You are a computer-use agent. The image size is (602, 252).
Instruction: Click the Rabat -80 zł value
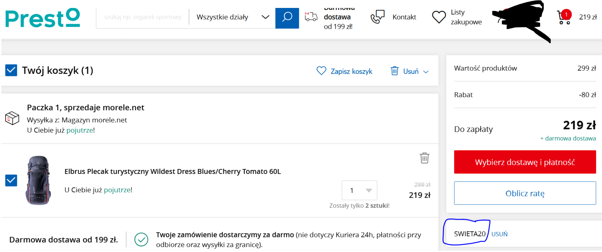(587, 95)
